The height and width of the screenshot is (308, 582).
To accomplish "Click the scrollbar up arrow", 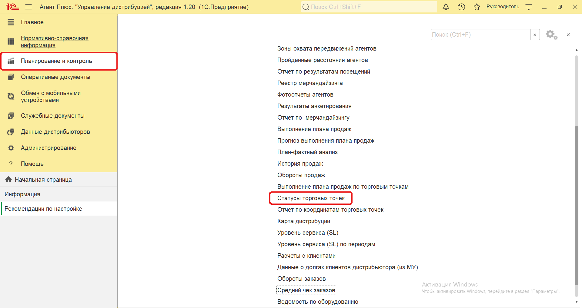I will (x=577, y=50).
